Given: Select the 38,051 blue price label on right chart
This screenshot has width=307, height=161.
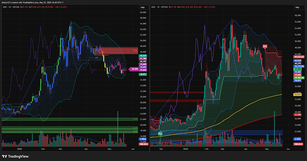Looking at the screenshot, I should (297, 80).
